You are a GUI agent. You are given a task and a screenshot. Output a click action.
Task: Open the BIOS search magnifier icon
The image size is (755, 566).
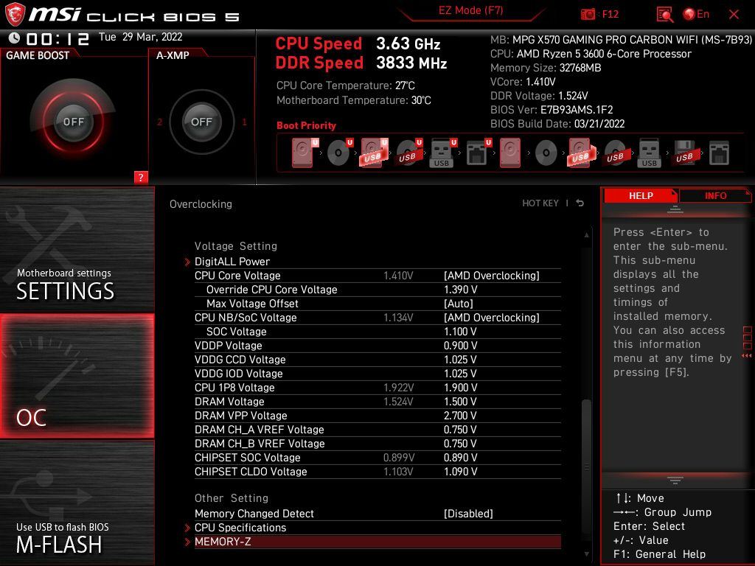coord(664,15)
